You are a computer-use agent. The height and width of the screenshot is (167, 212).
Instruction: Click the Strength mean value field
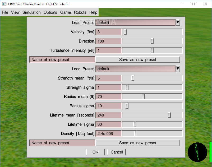pyautogui.click(x=109, y=78)
